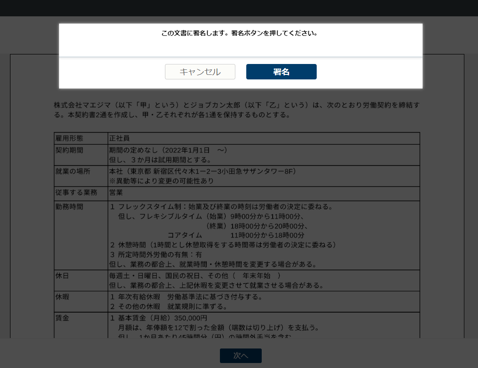Select the 休暇 row label

click(x=62, y=297)
